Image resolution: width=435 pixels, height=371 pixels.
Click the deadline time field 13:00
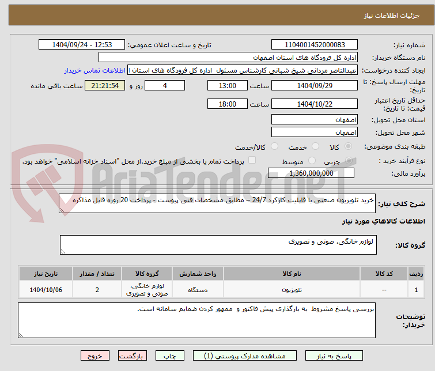[x=228, y=85]
